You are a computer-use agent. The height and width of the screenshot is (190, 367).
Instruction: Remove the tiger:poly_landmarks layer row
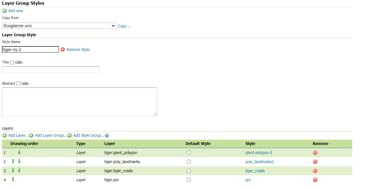tap(315, 162)
